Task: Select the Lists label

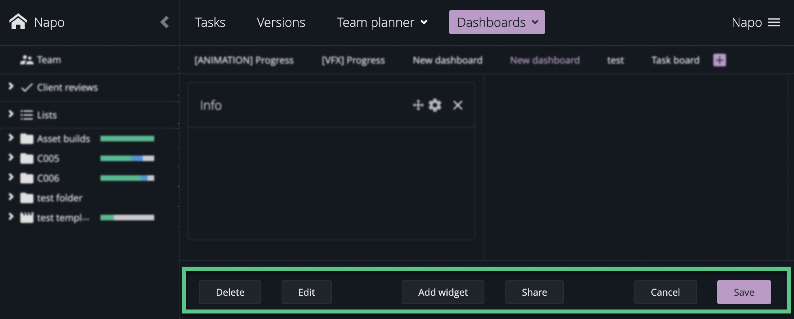Action: tap(47, 115)
